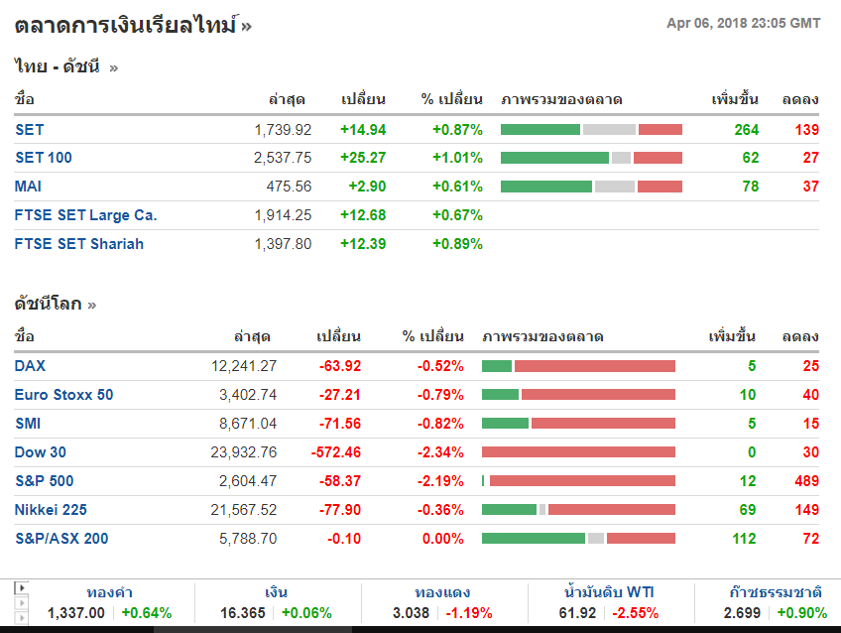Viewport: 841px width, 633px height.
Task: Expand the ดัชนีโลก section arrow
Action: 91,305
